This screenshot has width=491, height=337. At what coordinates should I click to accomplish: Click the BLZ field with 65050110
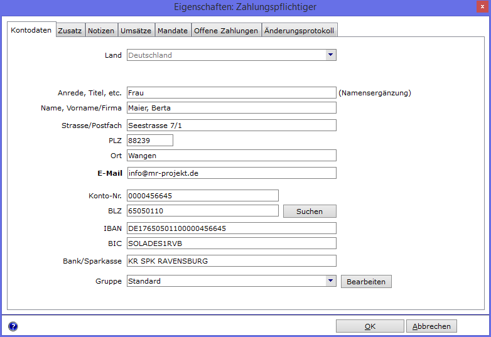click(203, 211)
